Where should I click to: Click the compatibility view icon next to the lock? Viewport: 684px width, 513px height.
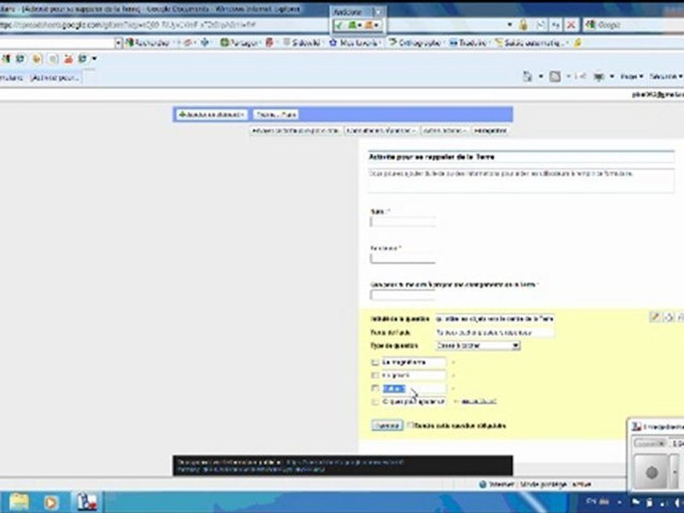pyautogui.click(x=540, y=25)
